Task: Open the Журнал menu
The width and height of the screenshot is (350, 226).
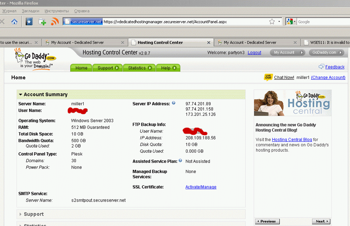Action: (x=9, y=11)
